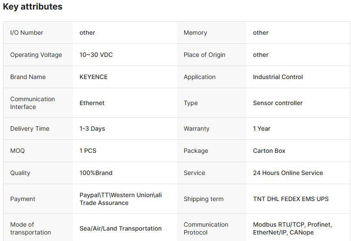The height and width of the screenshot is (241, 351).
Task: Select the KEYENCE brand name value
Action: 94,77
